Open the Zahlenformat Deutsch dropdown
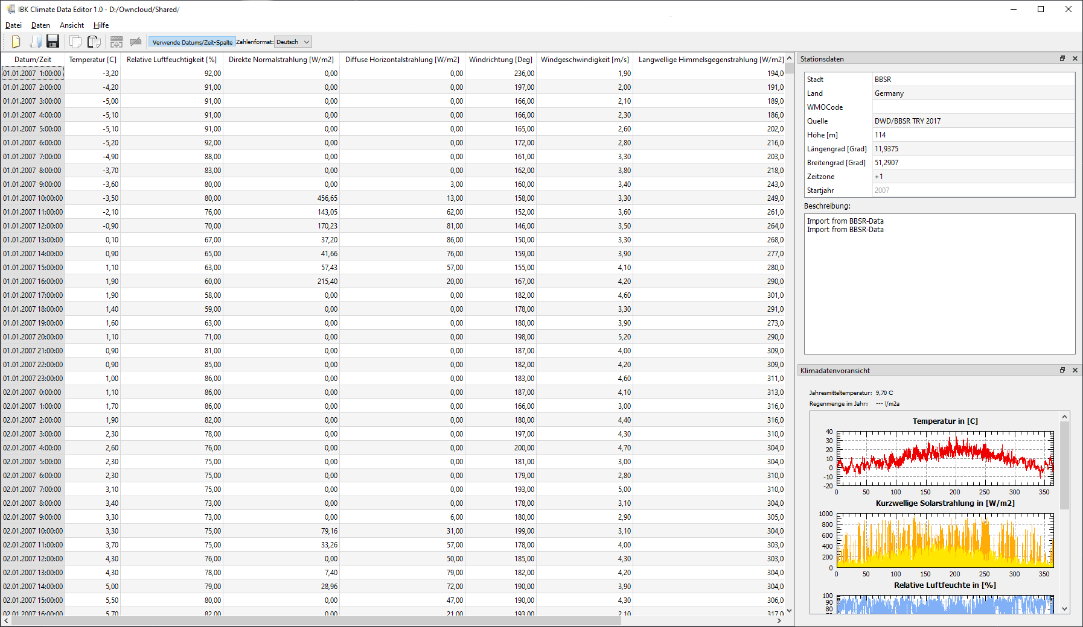 tap(293, 42)
